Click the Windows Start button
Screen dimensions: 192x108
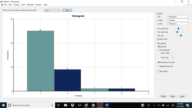(x=3, y=105)
